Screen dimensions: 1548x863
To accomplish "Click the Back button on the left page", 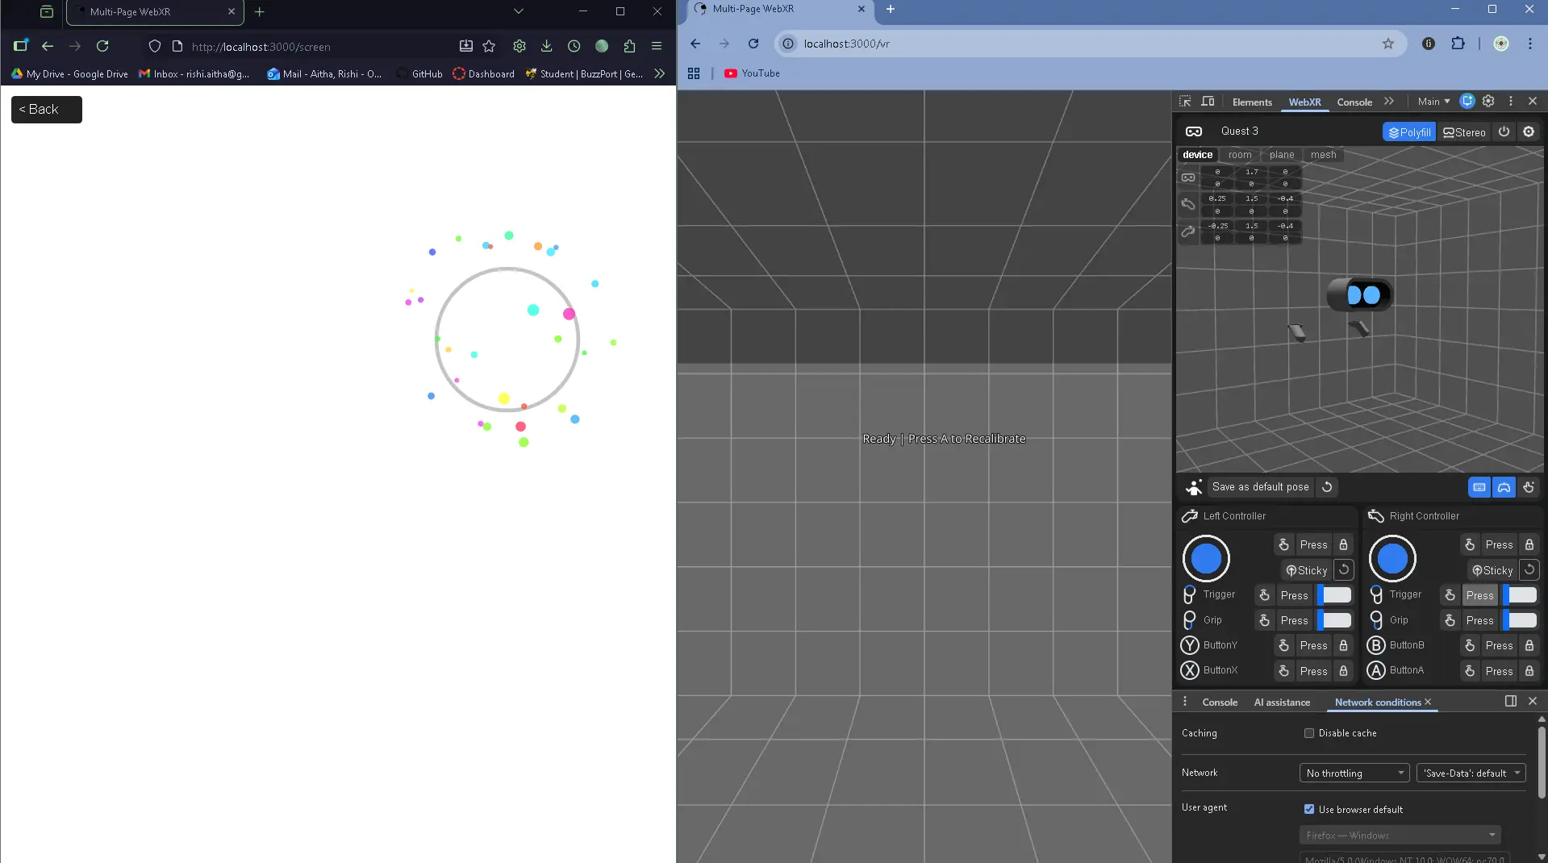I will coord(45,109).
